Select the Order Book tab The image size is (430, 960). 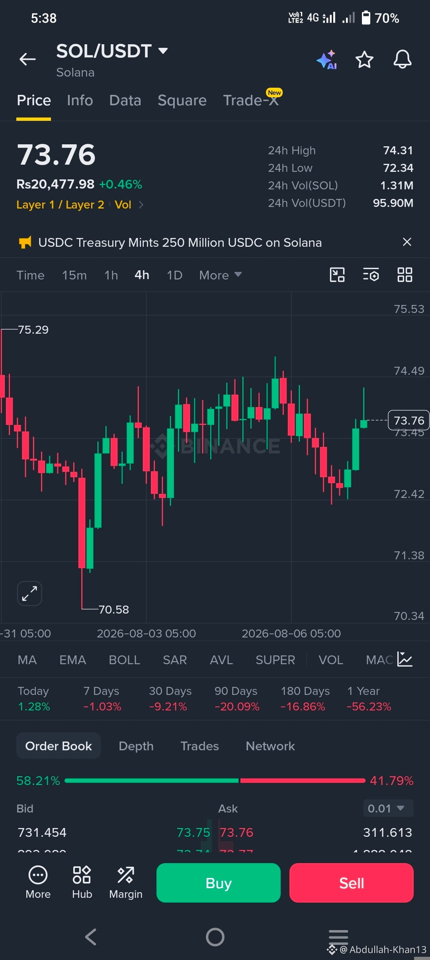(59, 746)
